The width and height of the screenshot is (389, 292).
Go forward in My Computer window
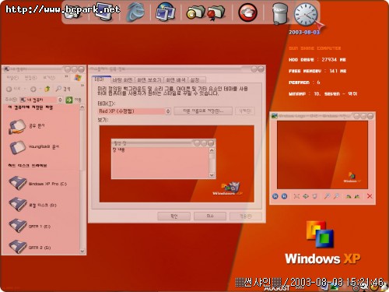pyautogui.click(x=33, y=89)
